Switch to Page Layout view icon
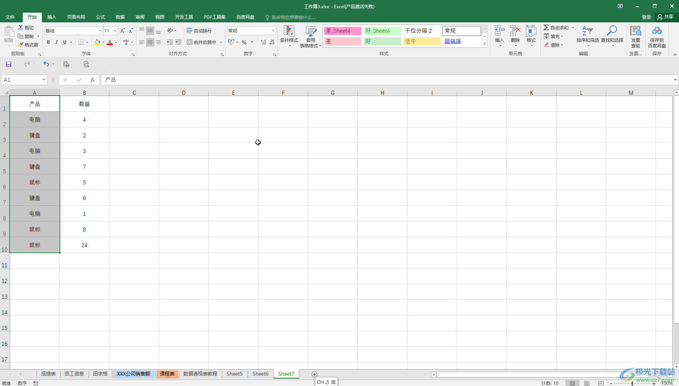This screenshot has width=679, height=386. pos(587,383)
